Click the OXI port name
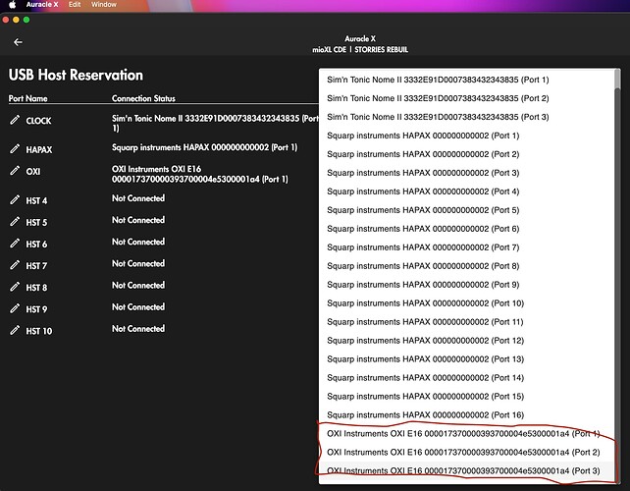This screenshot has width=630, height=491. (33, 171)
